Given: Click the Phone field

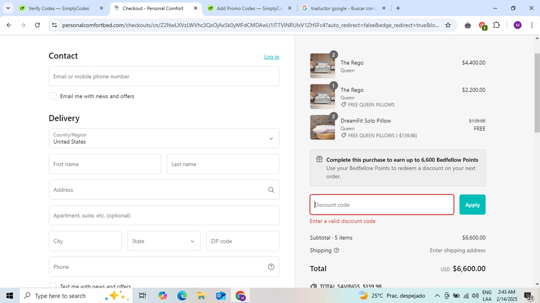Looking at the screenshot, I should (158, 267).
